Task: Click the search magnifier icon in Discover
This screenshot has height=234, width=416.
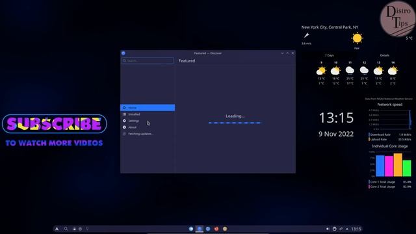Action: [124, 60]
